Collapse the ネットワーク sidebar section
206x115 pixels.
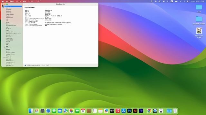(x=3, y=48)
